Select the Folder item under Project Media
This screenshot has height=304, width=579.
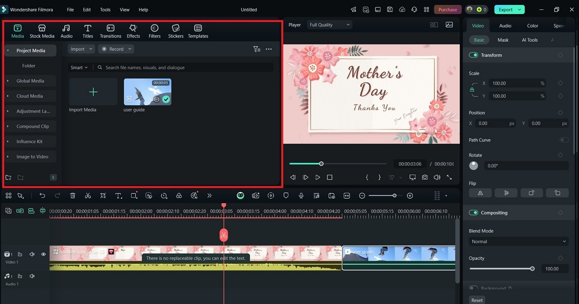click(x=29, y=66)
